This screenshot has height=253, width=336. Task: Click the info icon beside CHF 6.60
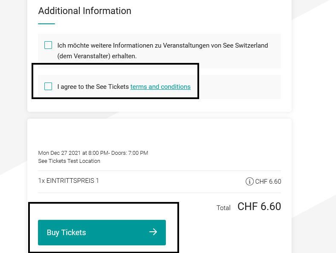click(x=249, y=182)
